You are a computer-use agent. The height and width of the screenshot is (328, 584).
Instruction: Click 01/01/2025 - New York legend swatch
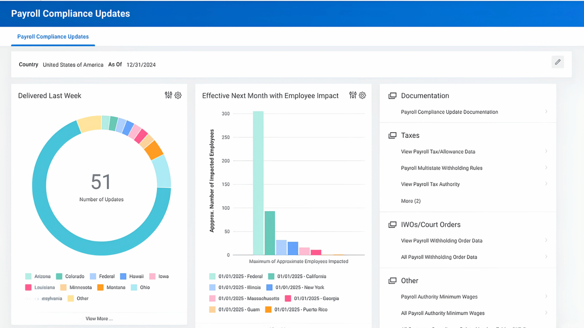tap(269, 287)
